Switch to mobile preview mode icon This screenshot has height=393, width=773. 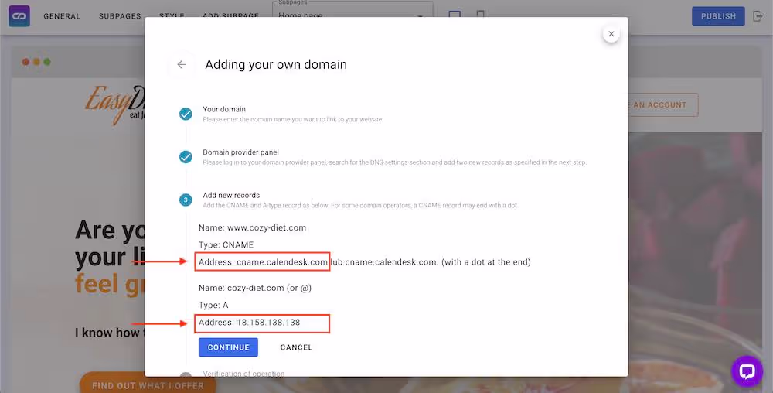click(480, 16)
